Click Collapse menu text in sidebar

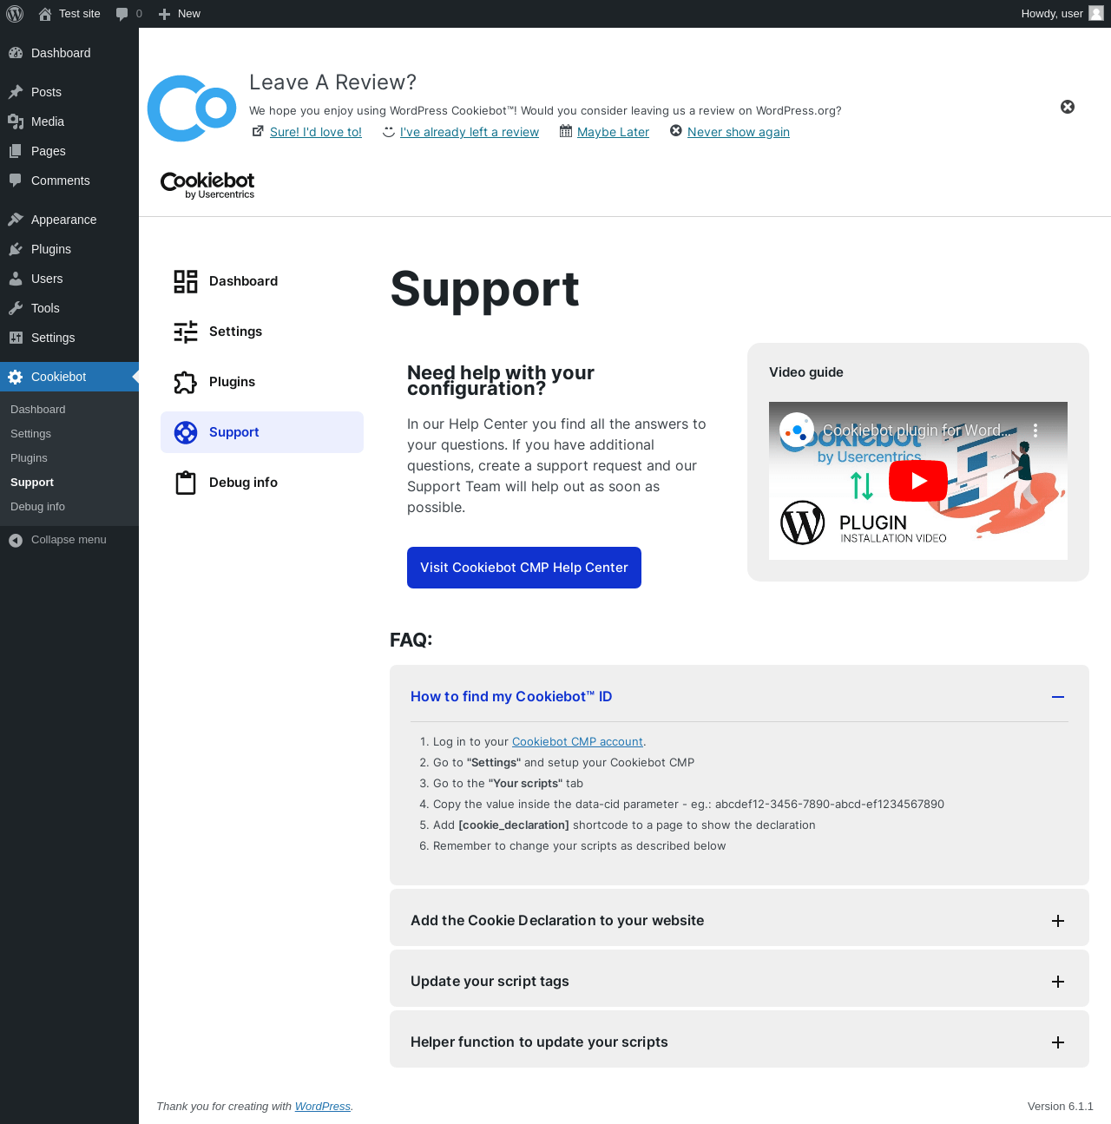click(x=69, y=540)
